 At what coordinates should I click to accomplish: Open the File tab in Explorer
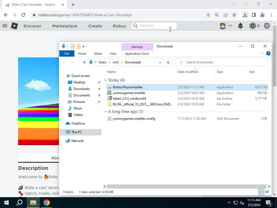click(x=67, y=54)
